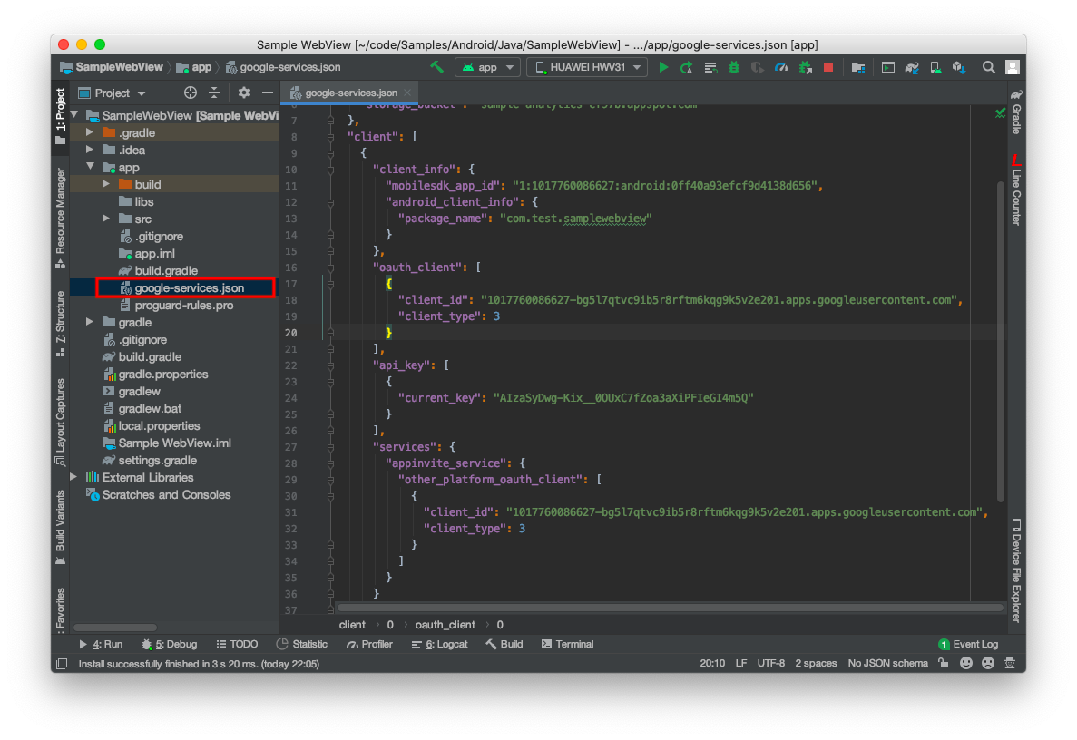The height and width of the screenshot is (740, 1077).
Task: Click the hector inspector icon in status bar
Action: point(1010,663)
